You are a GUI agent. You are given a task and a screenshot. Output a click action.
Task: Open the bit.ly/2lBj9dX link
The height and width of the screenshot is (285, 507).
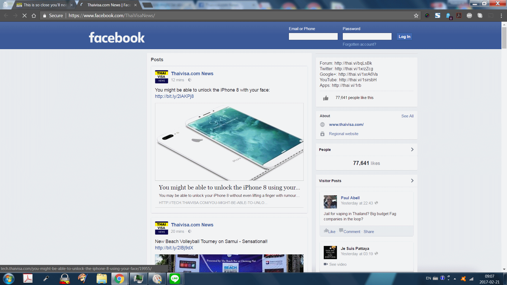coord(174,248)
